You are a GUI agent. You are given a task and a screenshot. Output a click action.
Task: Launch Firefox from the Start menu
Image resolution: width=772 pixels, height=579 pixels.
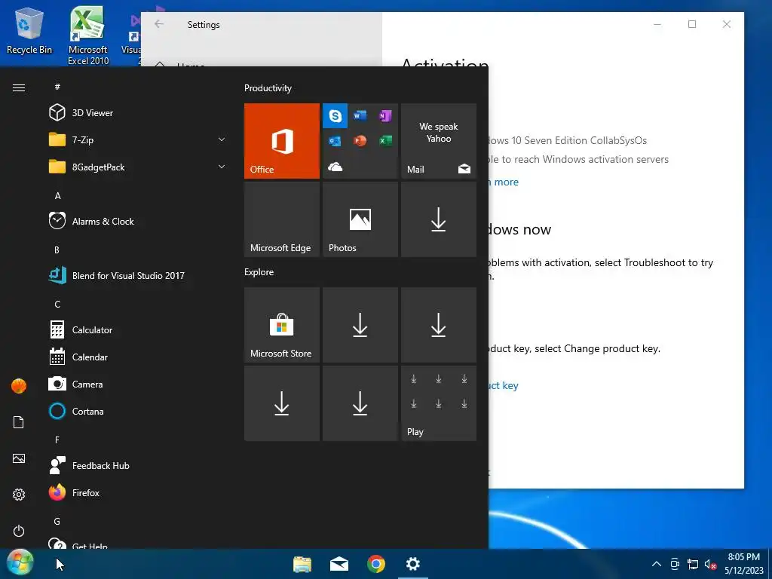coord(138,492)
